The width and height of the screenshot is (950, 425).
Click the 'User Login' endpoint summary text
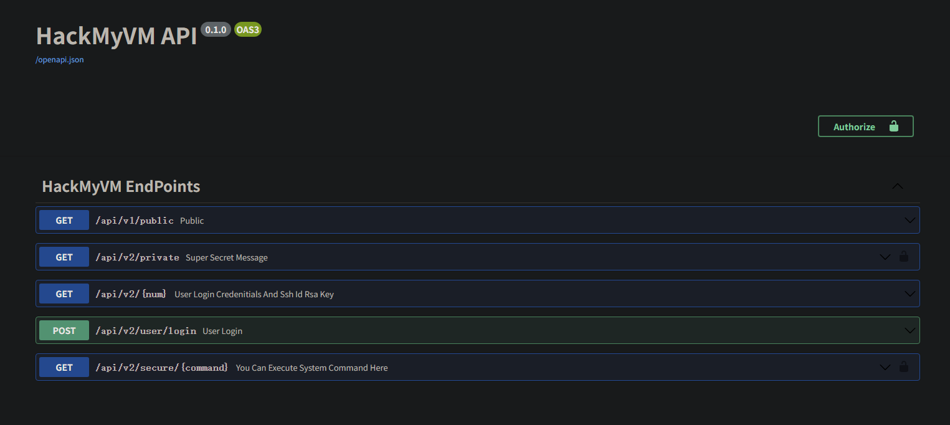[222, 331]
